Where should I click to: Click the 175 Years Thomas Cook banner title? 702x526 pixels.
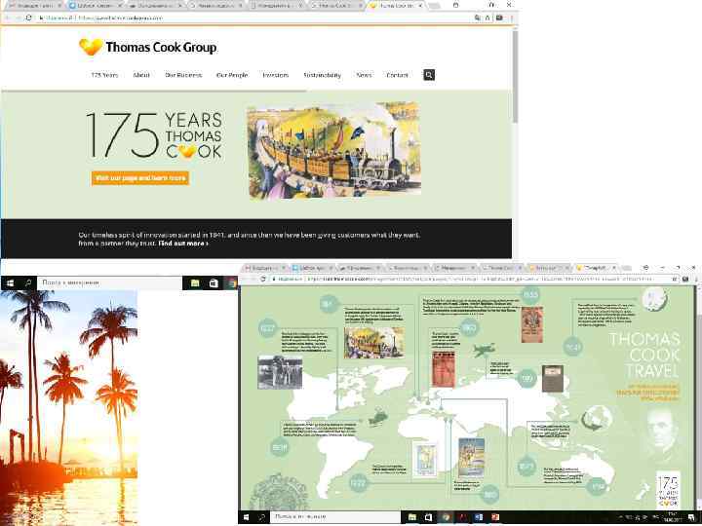[154, 135]
